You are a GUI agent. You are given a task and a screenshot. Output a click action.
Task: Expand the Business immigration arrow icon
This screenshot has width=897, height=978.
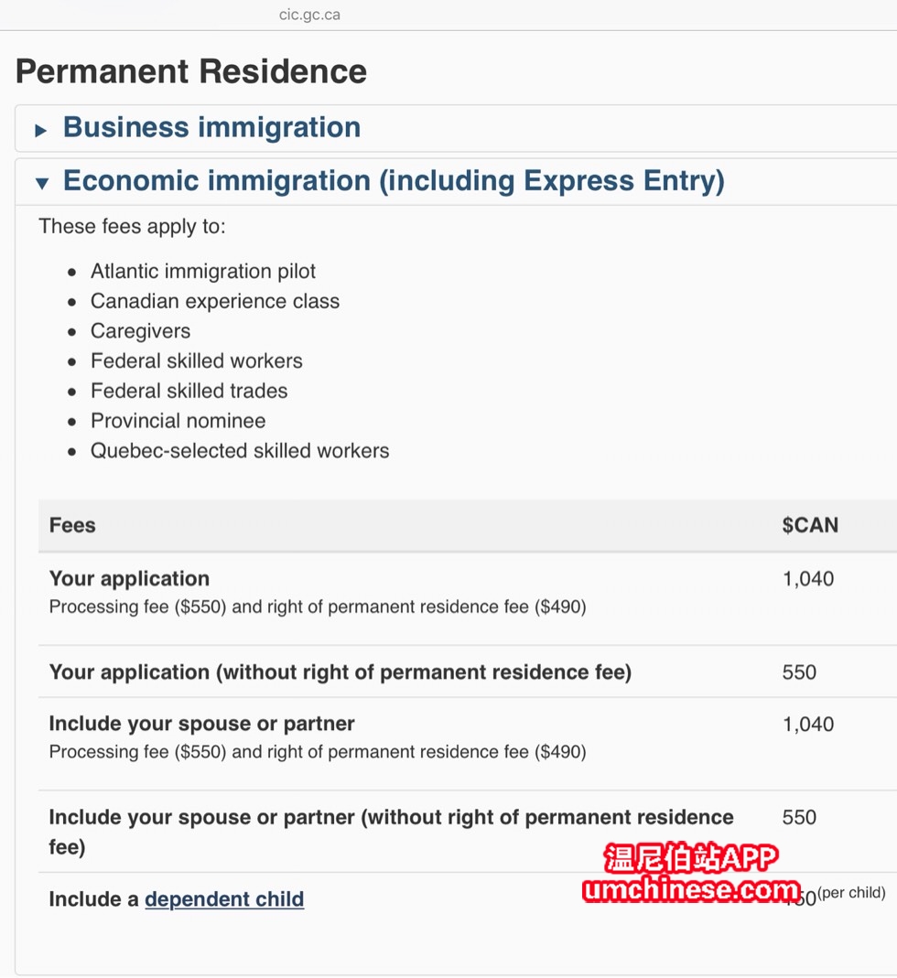point(41,130)
